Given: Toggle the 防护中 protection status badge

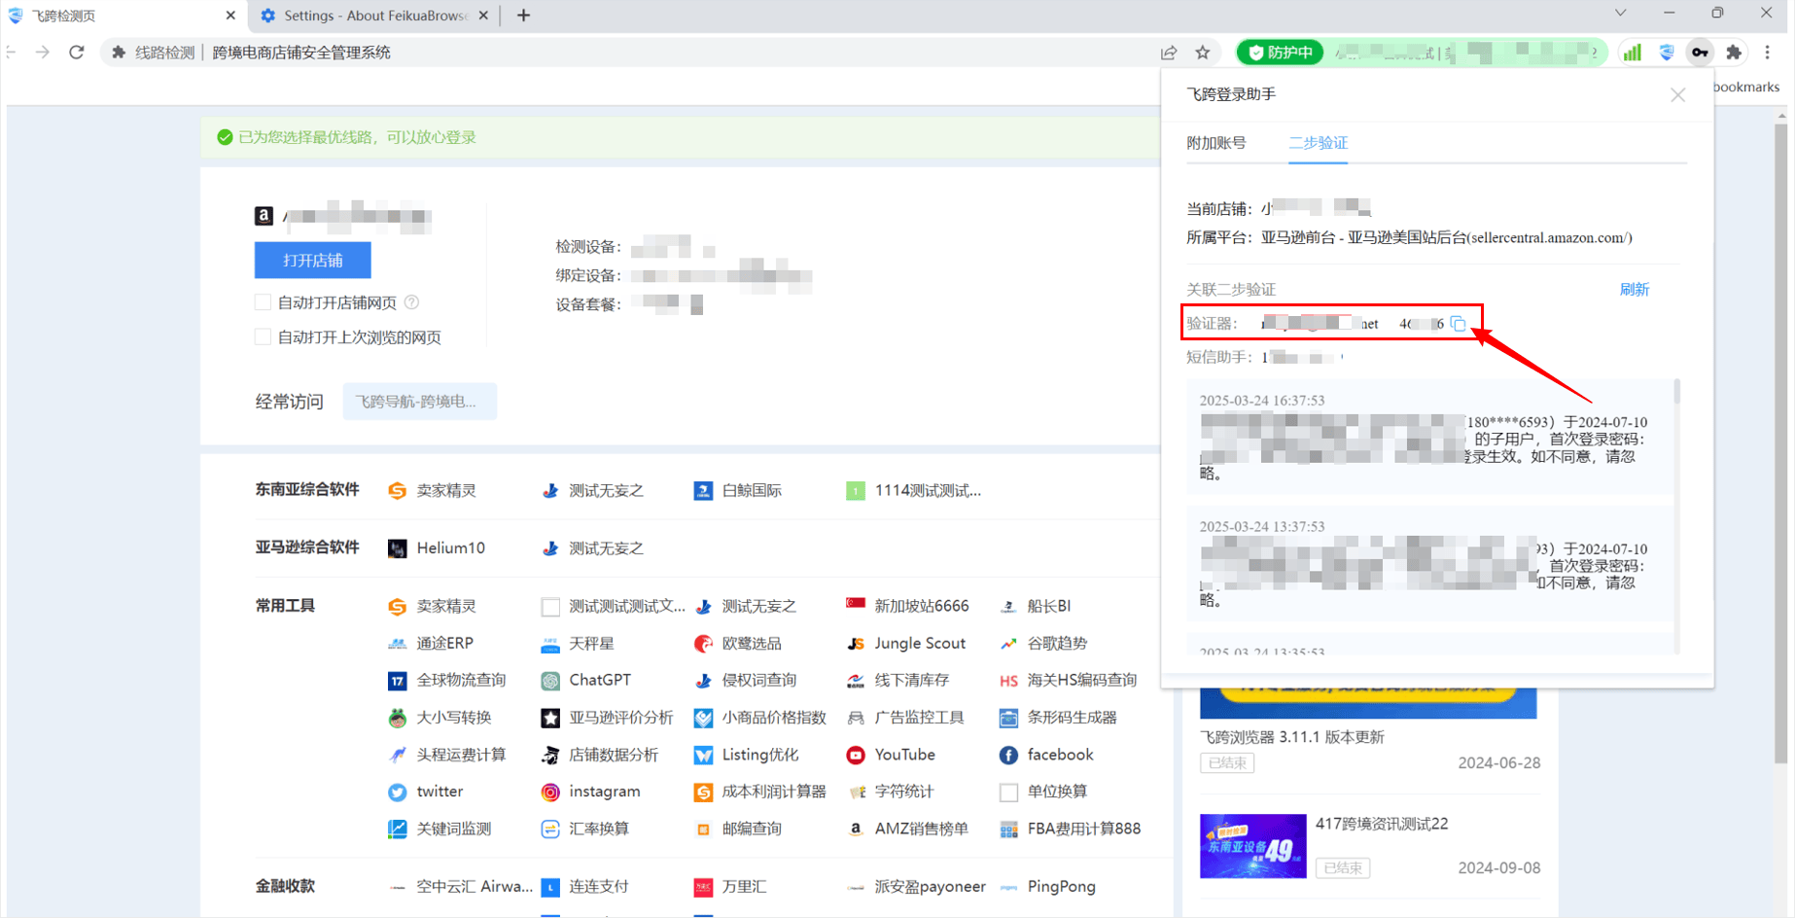Looking at the screenshot, I should point(1280,53).
